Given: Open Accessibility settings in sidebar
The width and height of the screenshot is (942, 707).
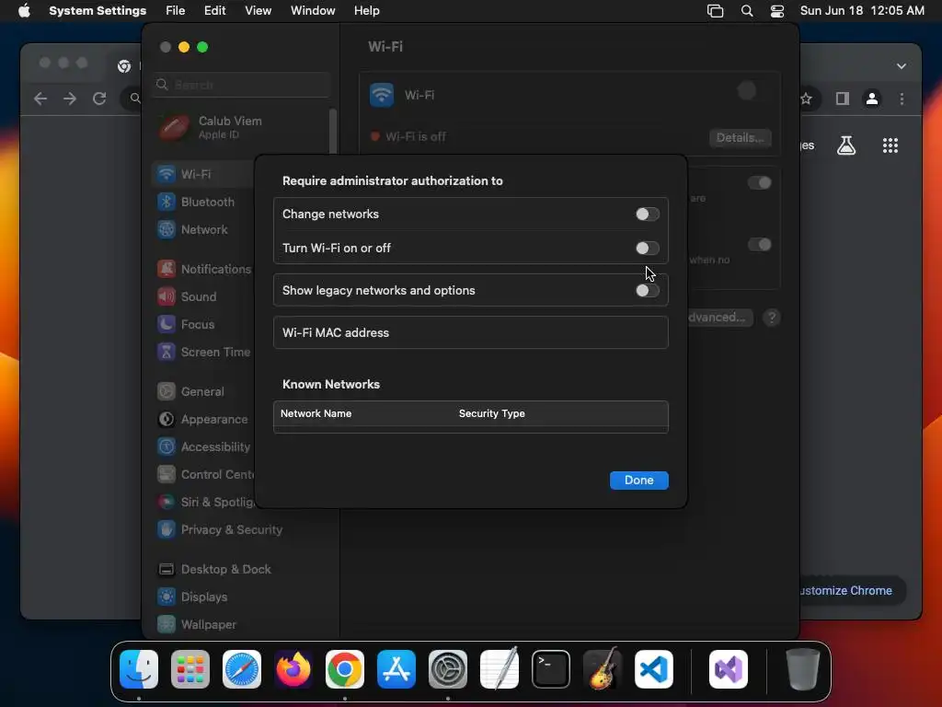Looking at the screenshot, I should click(204, 446).
